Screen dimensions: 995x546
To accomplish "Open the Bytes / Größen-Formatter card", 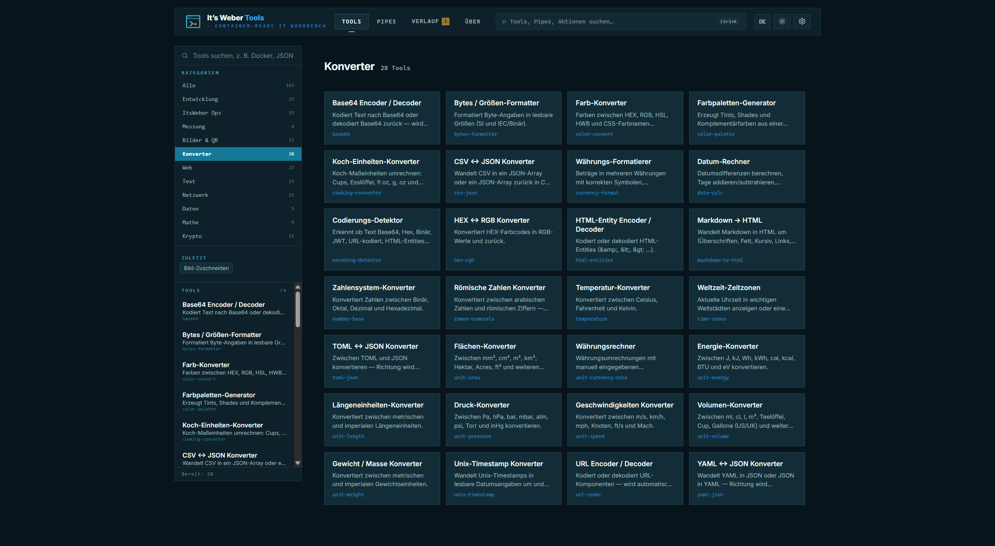I will [504, 118].
